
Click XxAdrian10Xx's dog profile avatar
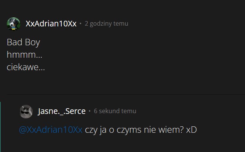point(14,24)
